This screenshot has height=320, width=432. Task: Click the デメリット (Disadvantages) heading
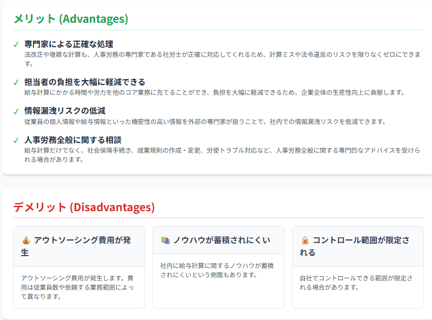[84, 207]
